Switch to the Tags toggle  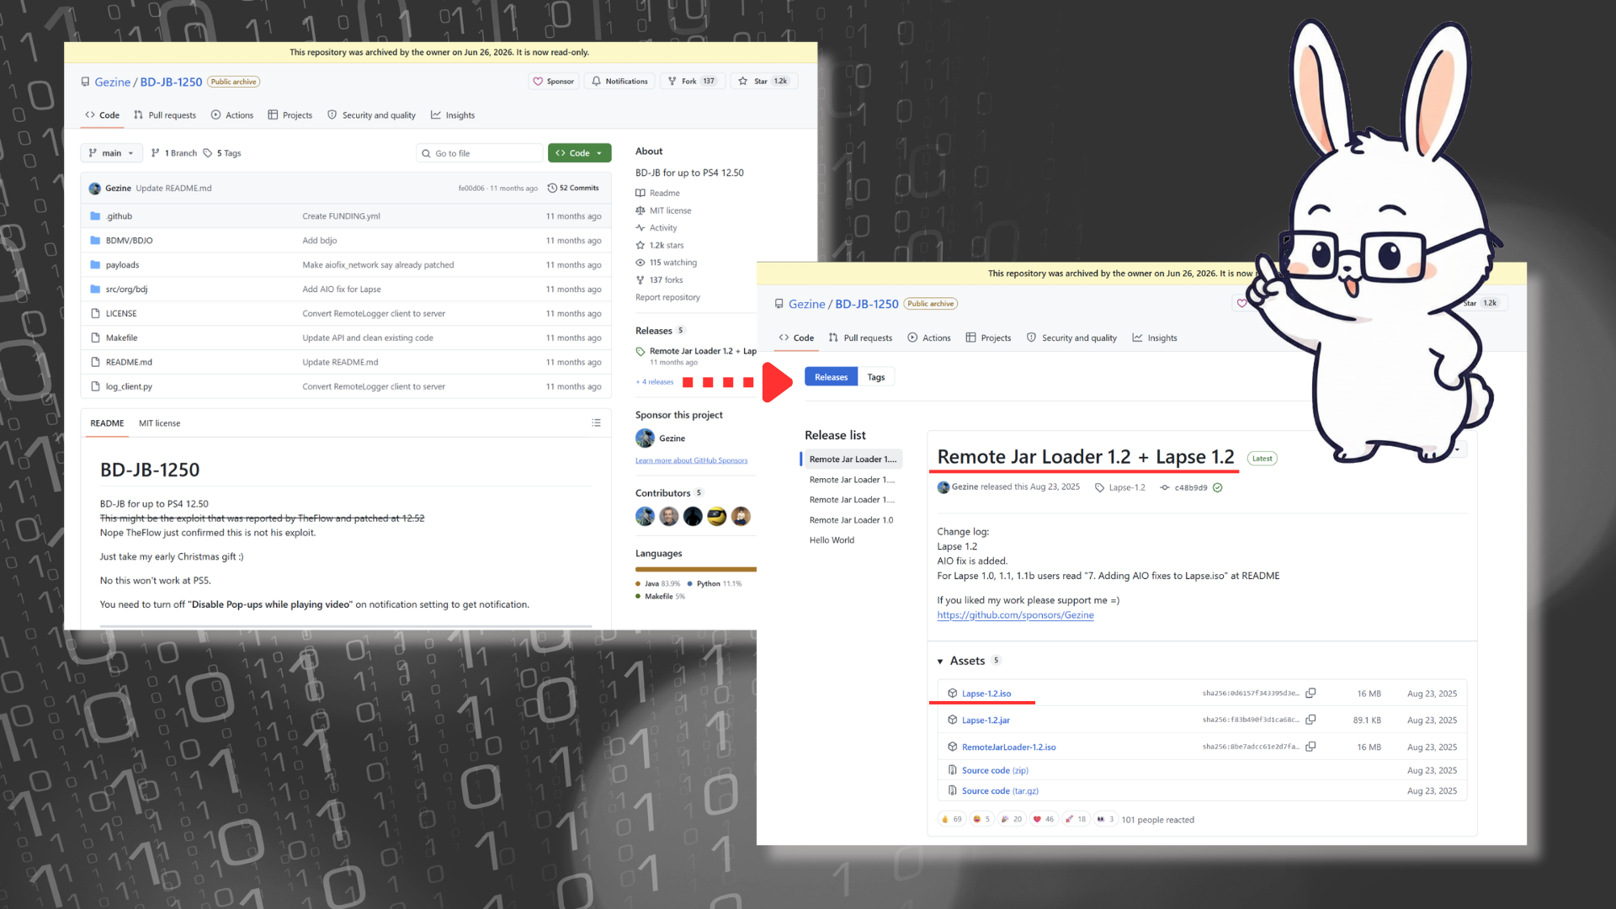(876, 377)
